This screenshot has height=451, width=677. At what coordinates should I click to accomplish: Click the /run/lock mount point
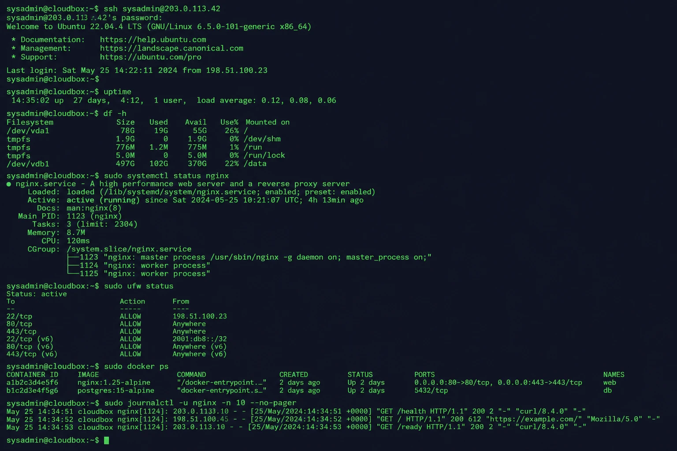264,155
